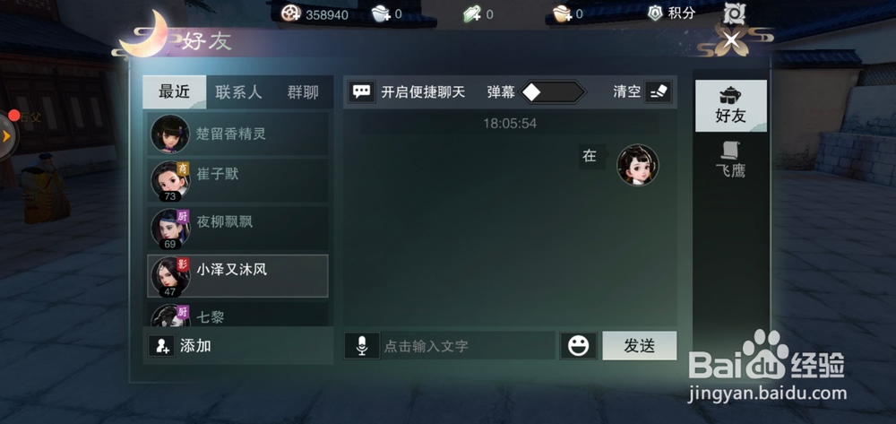Click the 开启便捷聊天 chat bubble icon
Viewport: 896px width, 424px height.
(361, 92)
